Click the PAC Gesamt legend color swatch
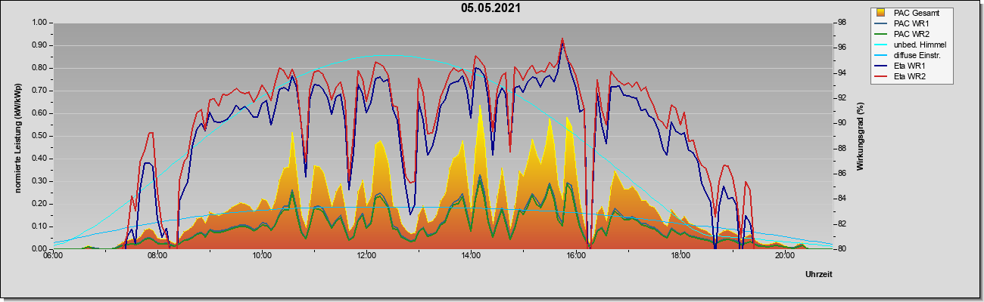 881,13
